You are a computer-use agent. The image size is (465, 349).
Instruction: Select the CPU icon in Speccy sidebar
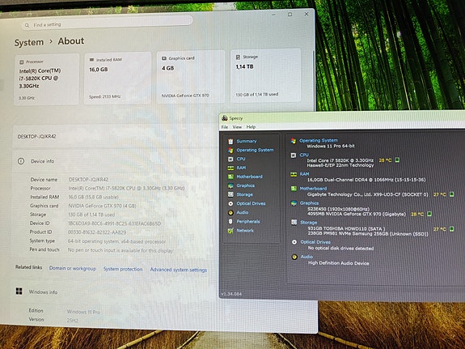(230, 159)
